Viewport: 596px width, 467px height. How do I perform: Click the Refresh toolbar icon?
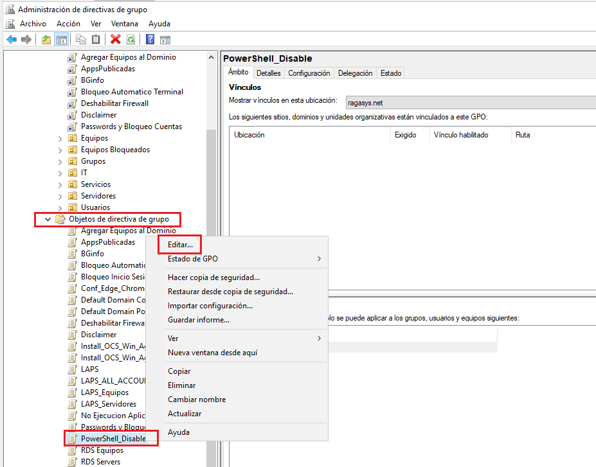tap(132, 39)
